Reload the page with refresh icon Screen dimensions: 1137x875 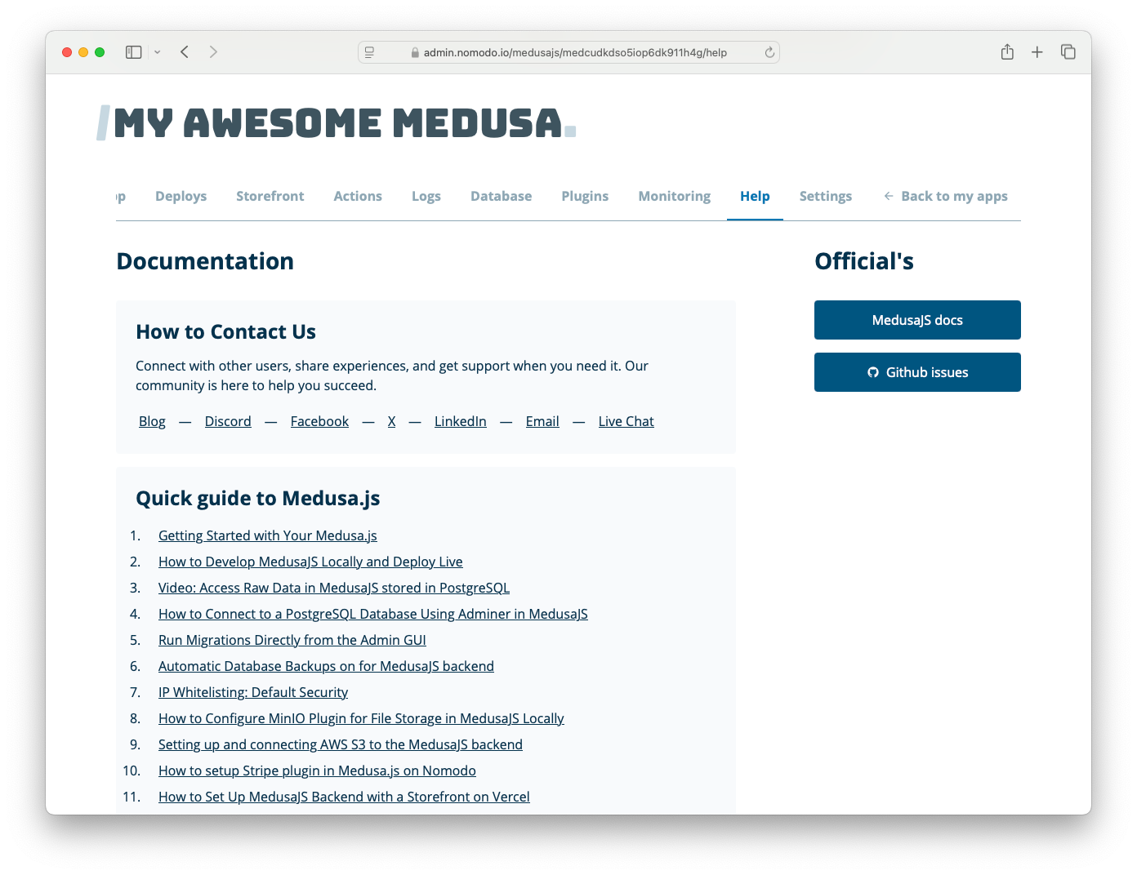click(x=769, y=52)
